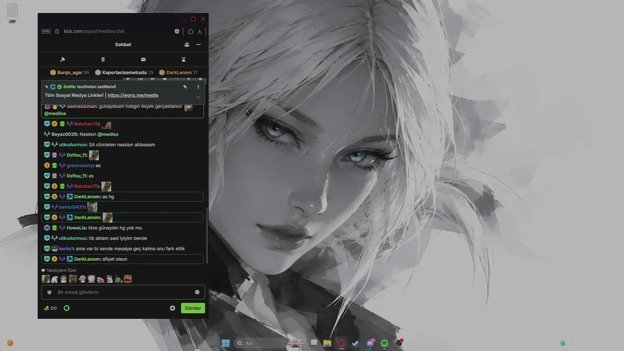
Task: Open Steam from the taskbar
Action: click(x=355, y=343)
